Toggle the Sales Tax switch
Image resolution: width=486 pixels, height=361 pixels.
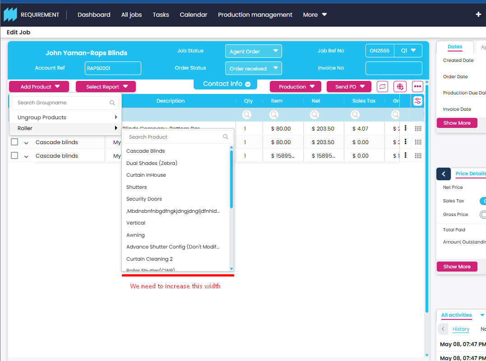[x=483, y=201]
